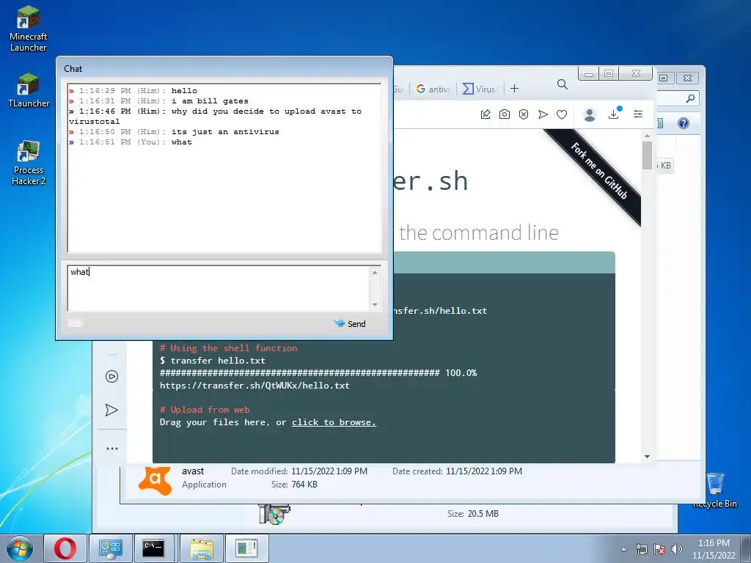Open the Action Center flag icon

tap(659, 549)
